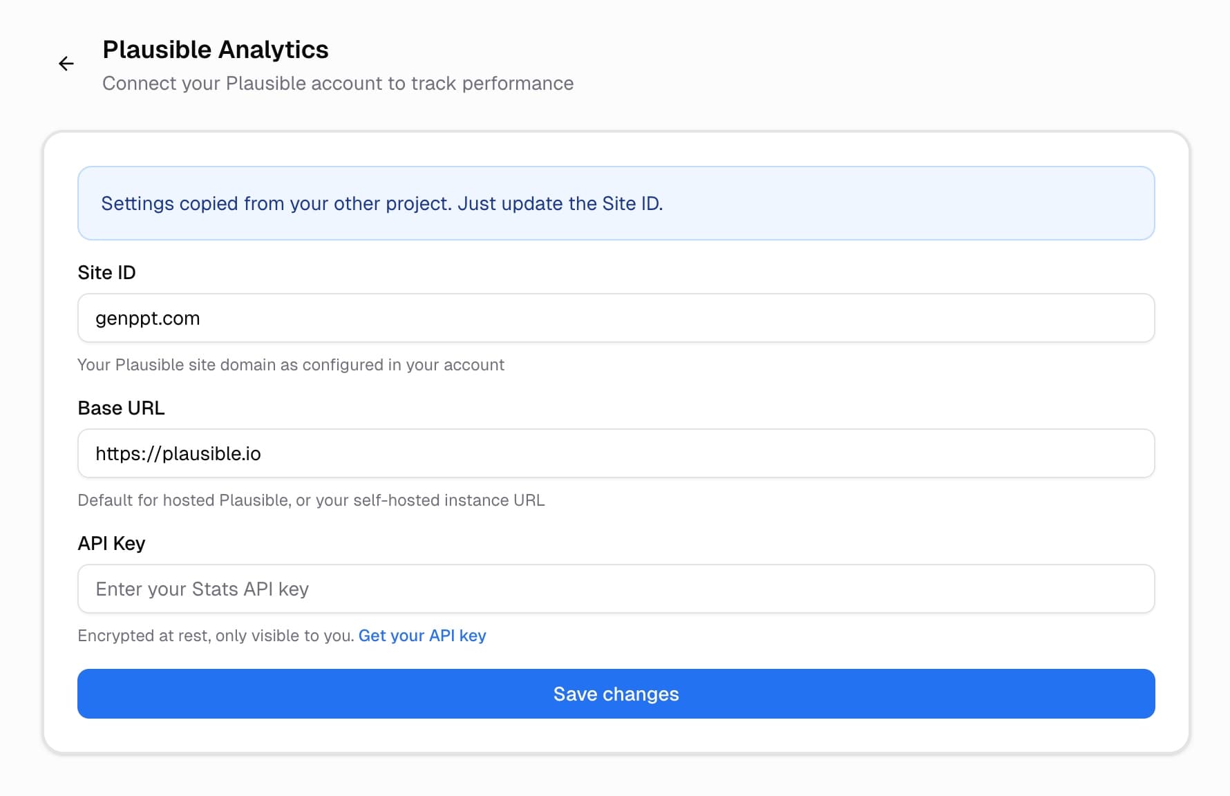Click into the API Key field
Viewport: 1230px width, 796px height.
[615, 589]
